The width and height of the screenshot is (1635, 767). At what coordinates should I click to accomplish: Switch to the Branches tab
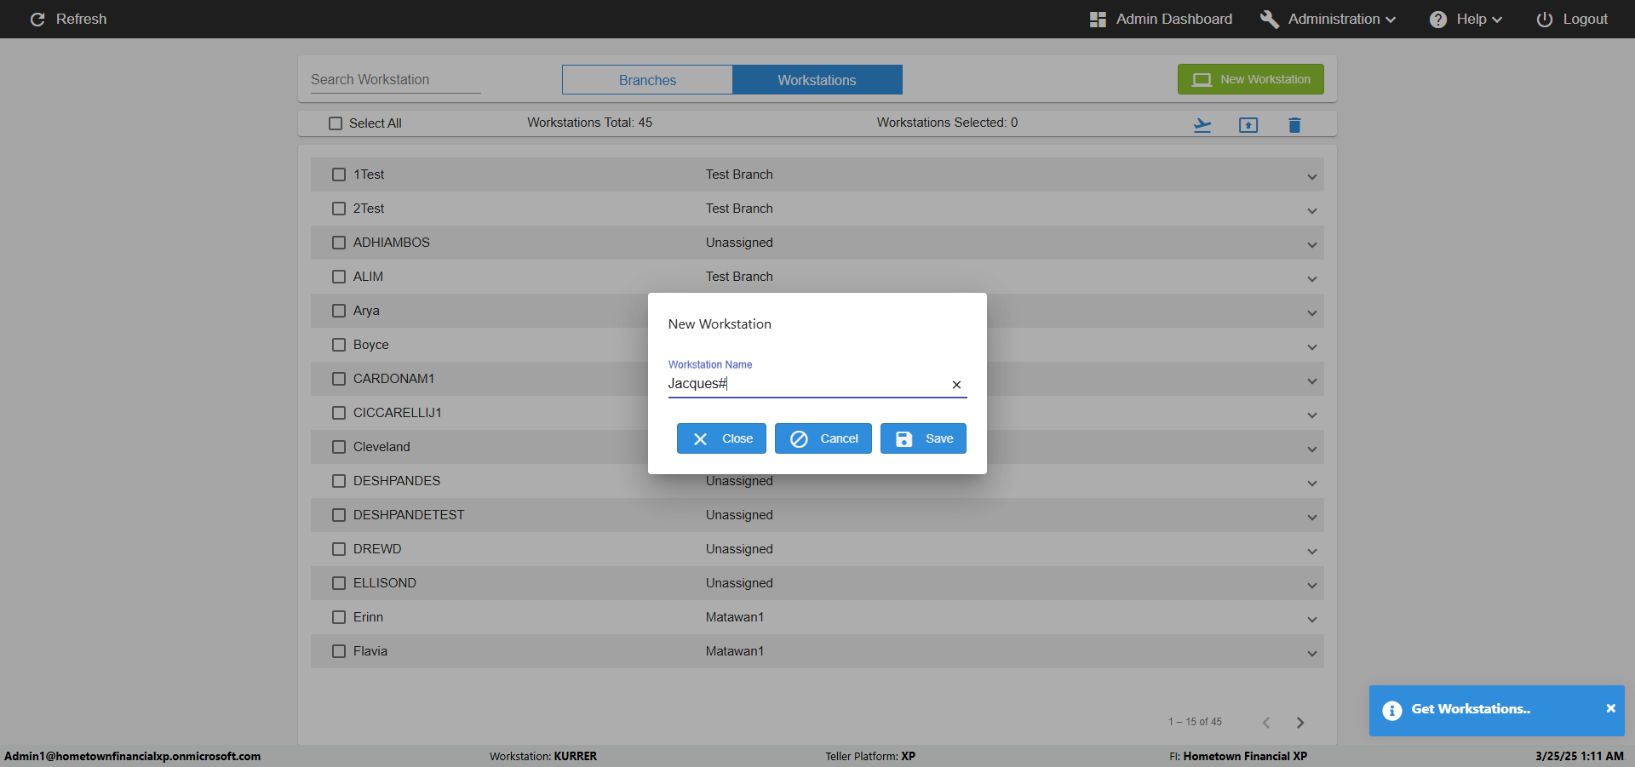pos(647,80)
